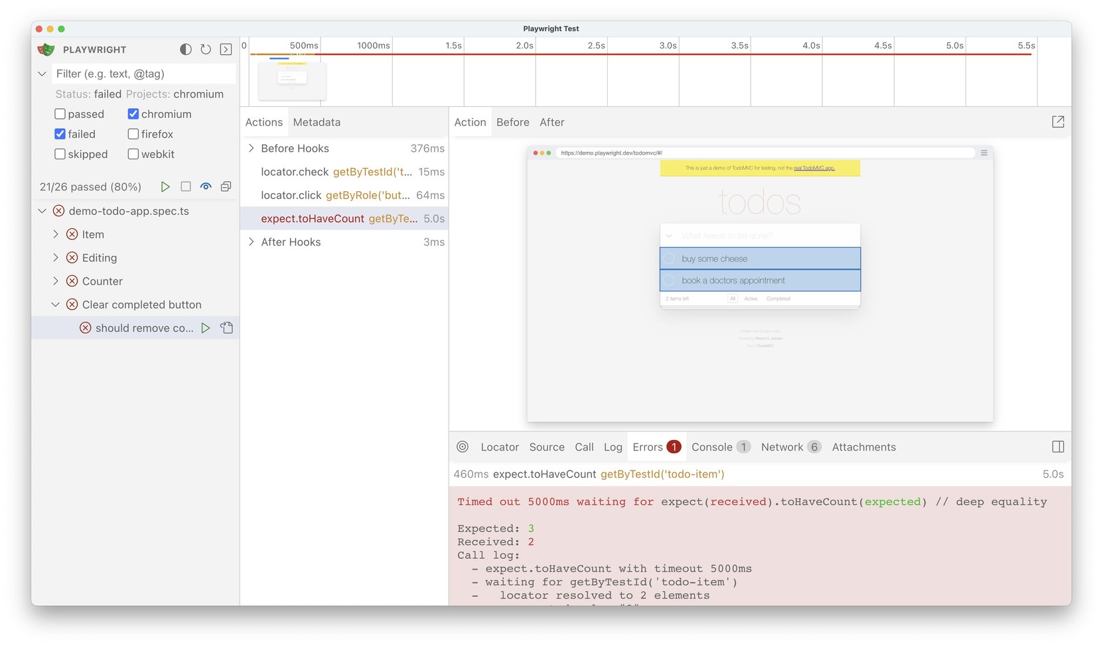Collapse the Clear completed button group
Image resolution: width=1103 pixels, height=647 pixels.
pos(55,304)
